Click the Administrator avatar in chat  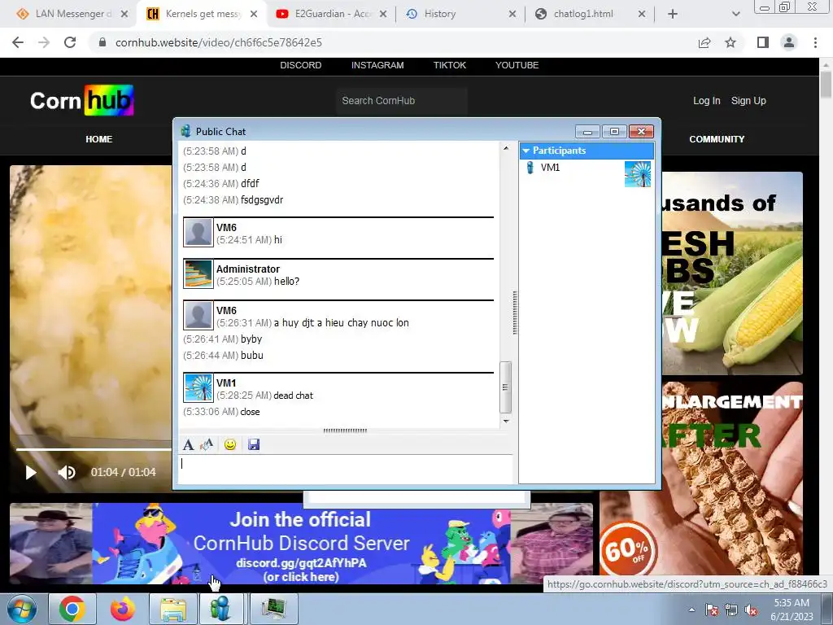[x=198, y=273]
